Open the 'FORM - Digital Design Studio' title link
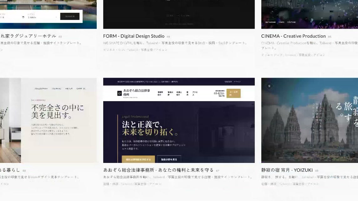The image size is (358, 201). pos(134,36)
